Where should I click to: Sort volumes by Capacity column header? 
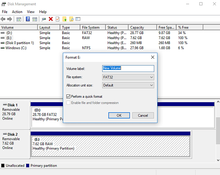[x=143, y=27]
